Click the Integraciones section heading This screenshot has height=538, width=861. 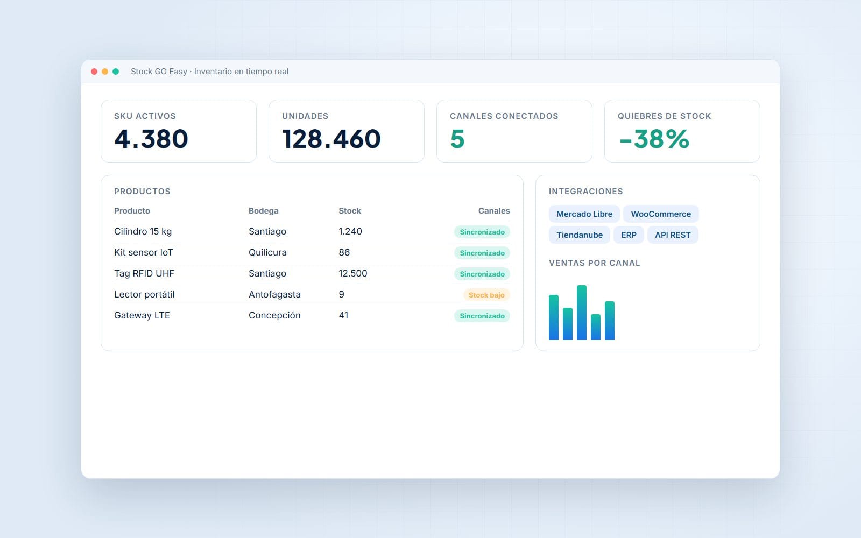(586, 192)
